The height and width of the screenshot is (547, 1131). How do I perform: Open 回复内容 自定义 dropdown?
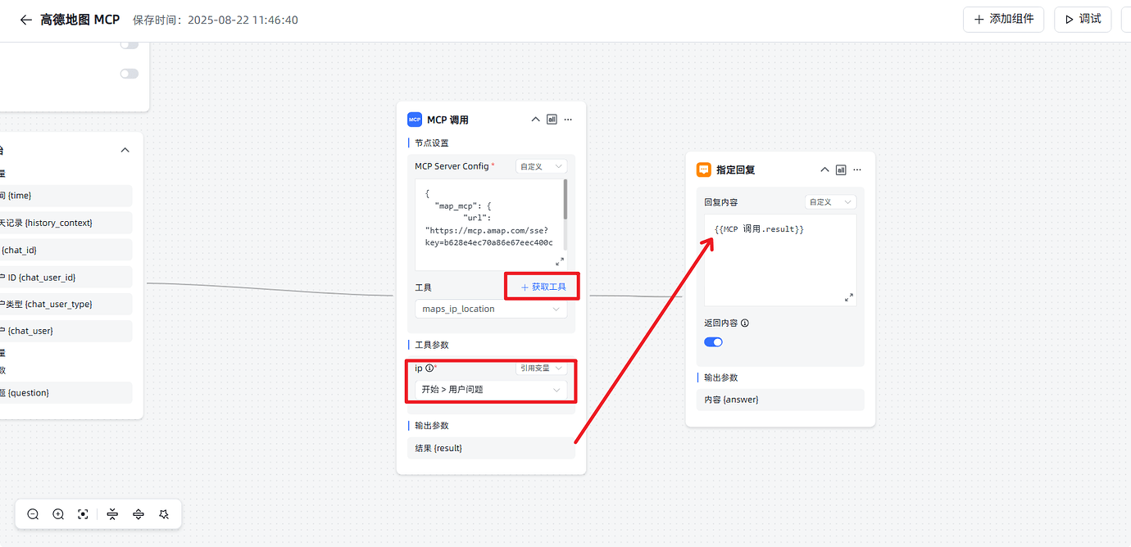tap(830, 201)
